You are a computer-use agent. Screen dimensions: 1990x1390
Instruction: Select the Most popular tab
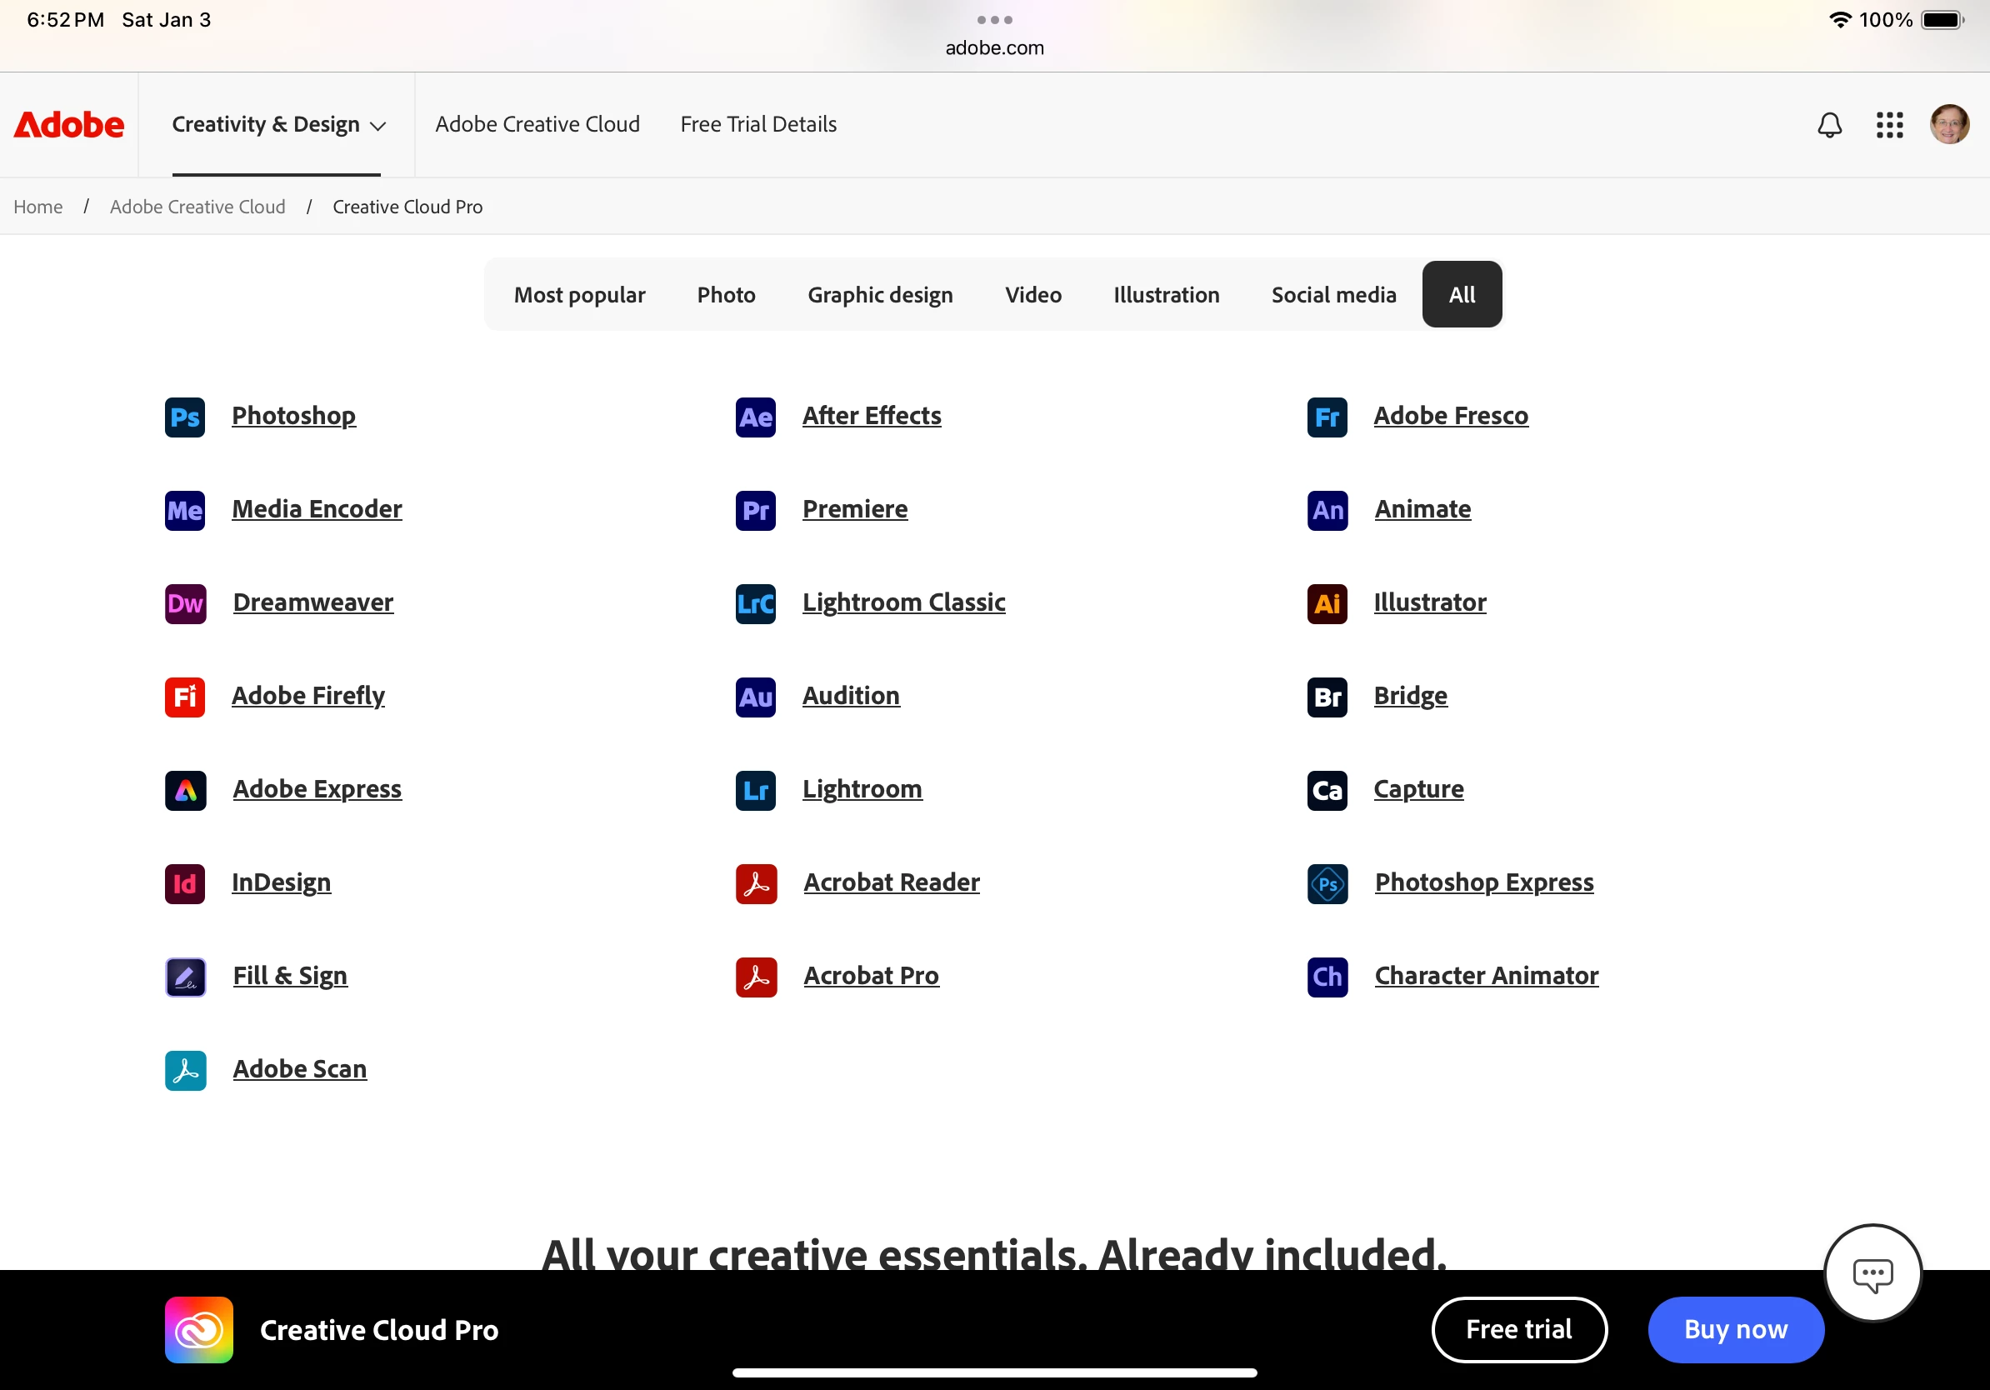click(x=579, y=295)
